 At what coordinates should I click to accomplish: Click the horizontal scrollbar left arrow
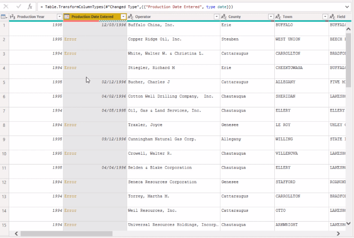point(16,234)
